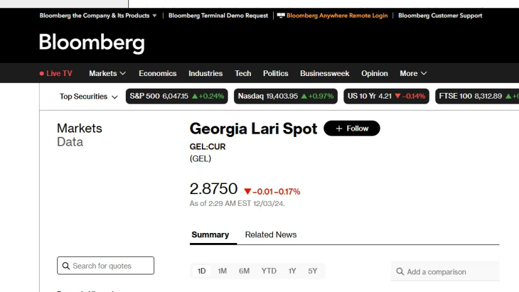
Task: Select the YTD chart range
Action: tap(269, 271)
